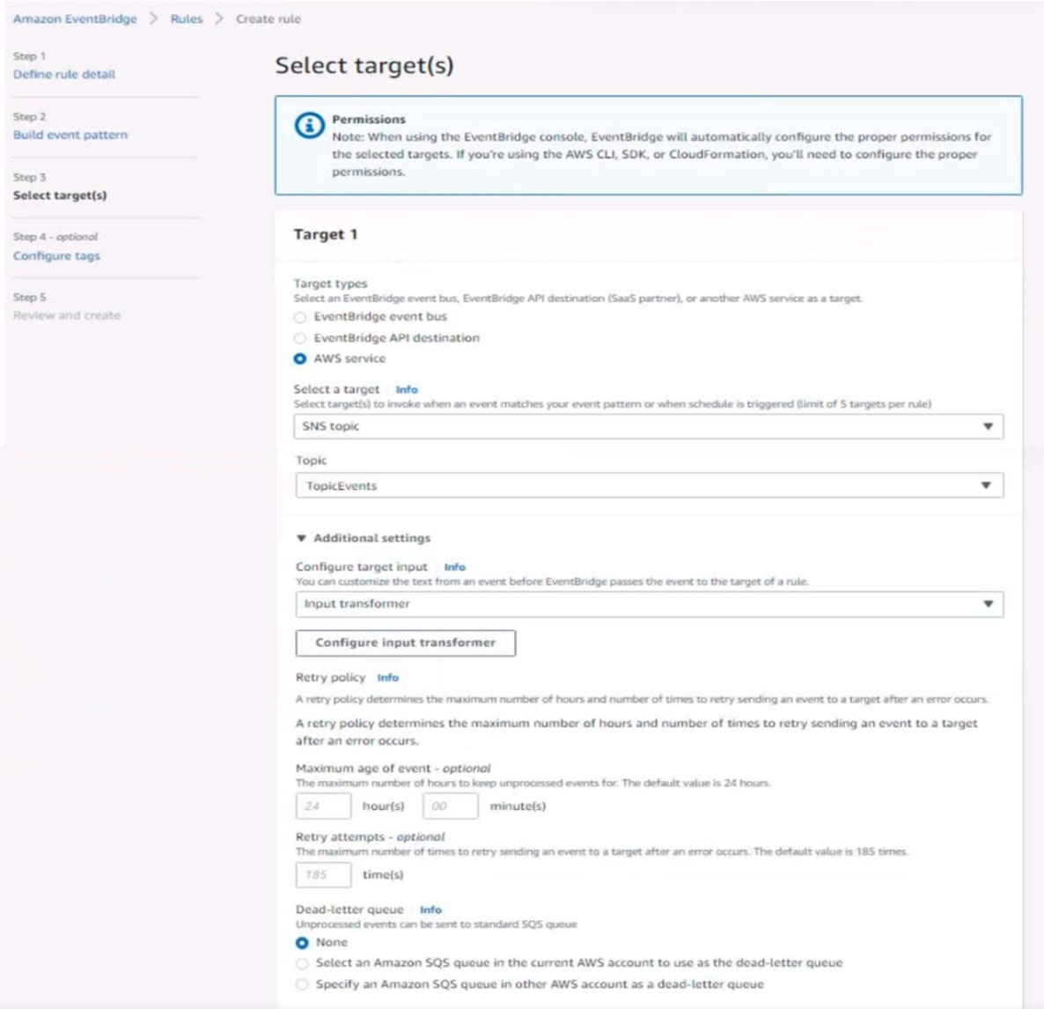Viewport: 1044px width, 1009px height.
Task: Go to Step 2 Build event pattern
Action: 70,136
